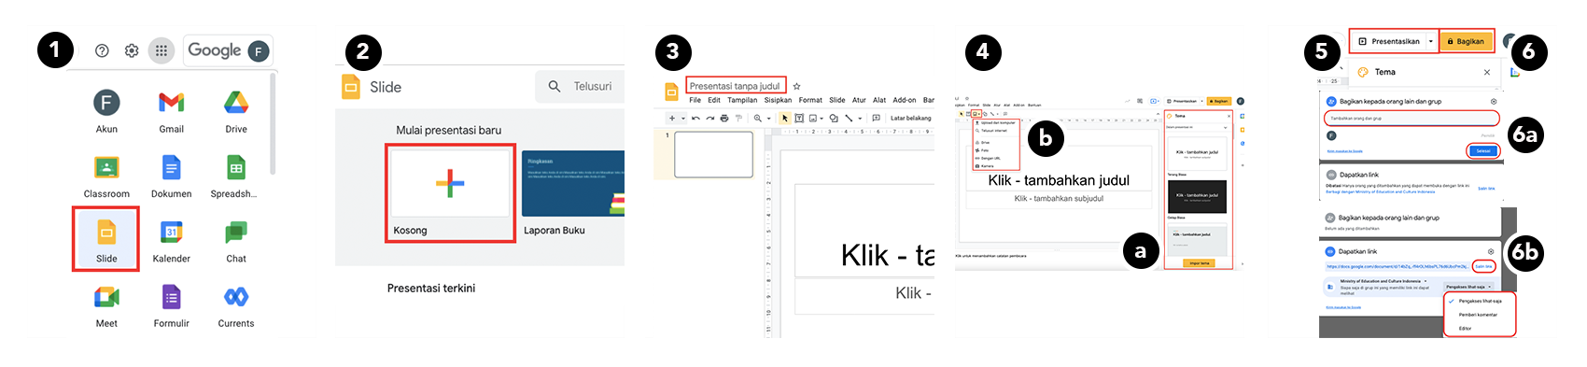This screenshot has width=1587, height=367.
Task: Open Currents from the apps grid
Action: (236, 305)
